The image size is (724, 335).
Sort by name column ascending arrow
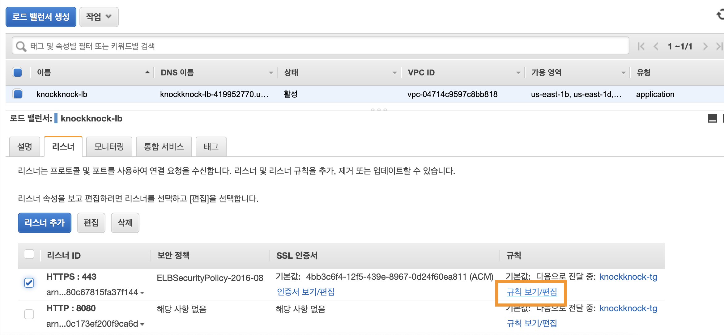coord(147,72)
